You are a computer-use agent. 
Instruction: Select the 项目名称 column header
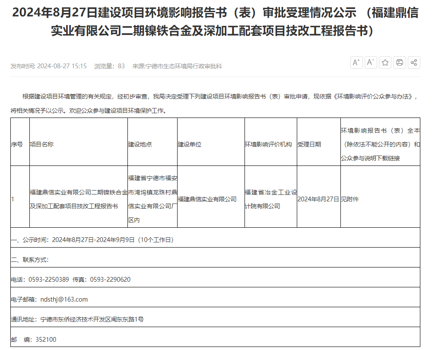pos(41,144)
